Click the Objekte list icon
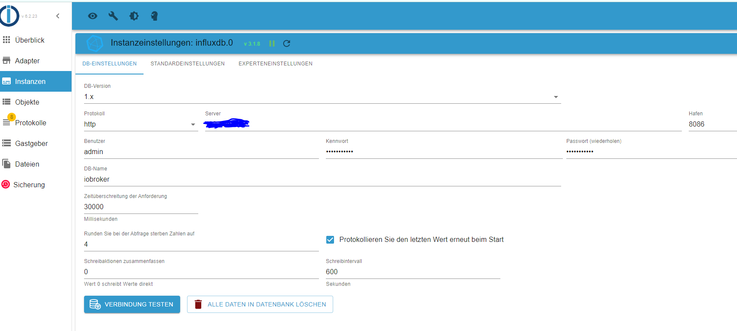The width and height of the screenshot is (737, 331). point(6,102)
